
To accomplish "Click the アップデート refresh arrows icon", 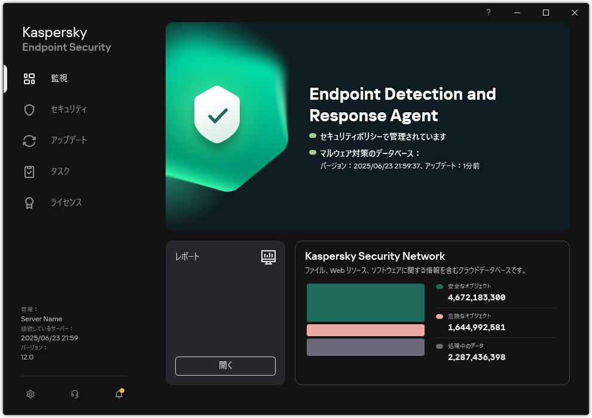I will pos(29,140).
